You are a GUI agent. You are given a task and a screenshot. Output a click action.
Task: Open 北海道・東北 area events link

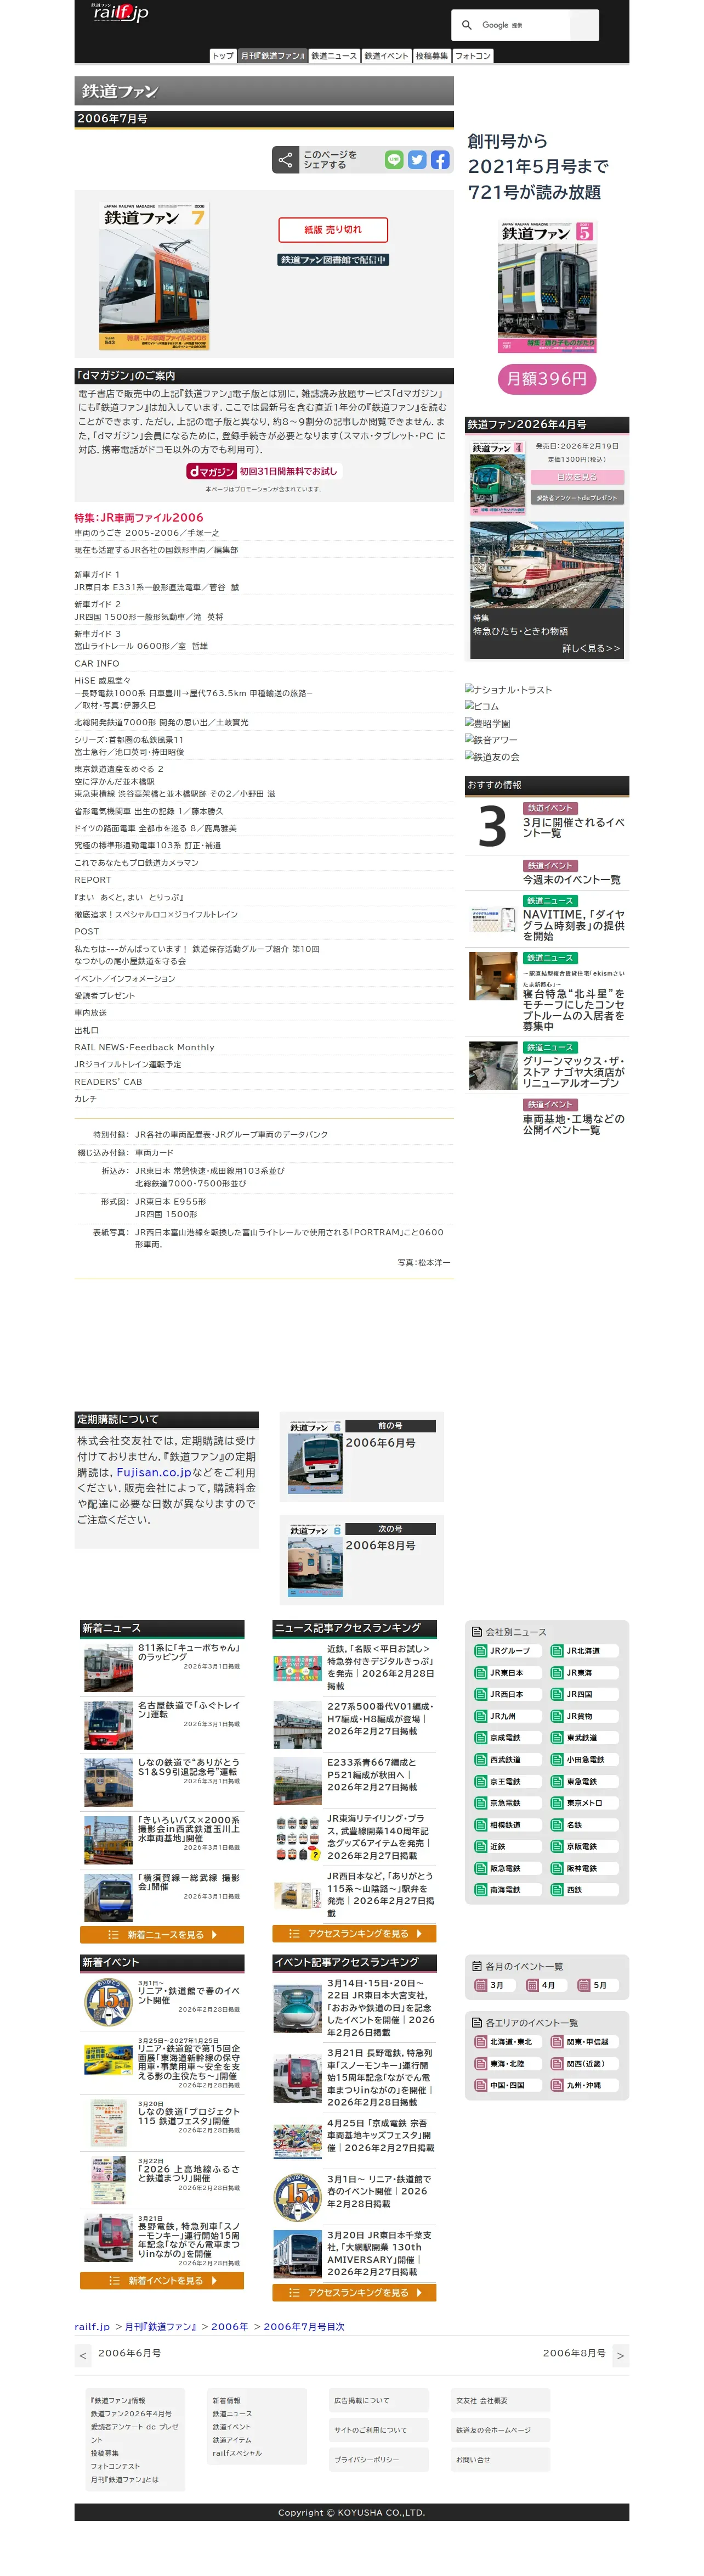click(507, 2042)
